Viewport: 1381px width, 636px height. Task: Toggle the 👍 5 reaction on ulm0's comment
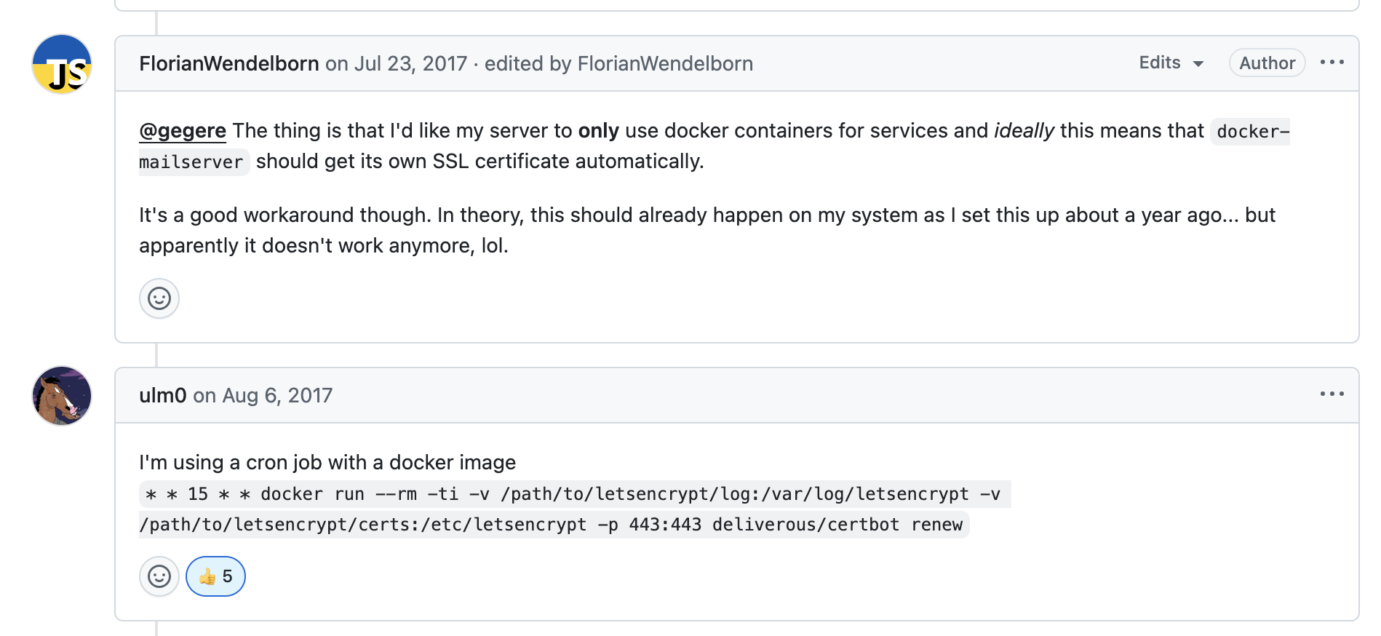215,576
